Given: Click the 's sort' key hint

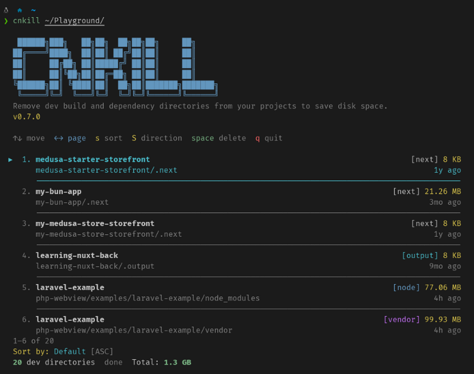Looking at the screenshot, I should pyautogui.click(x=109, y=138).
